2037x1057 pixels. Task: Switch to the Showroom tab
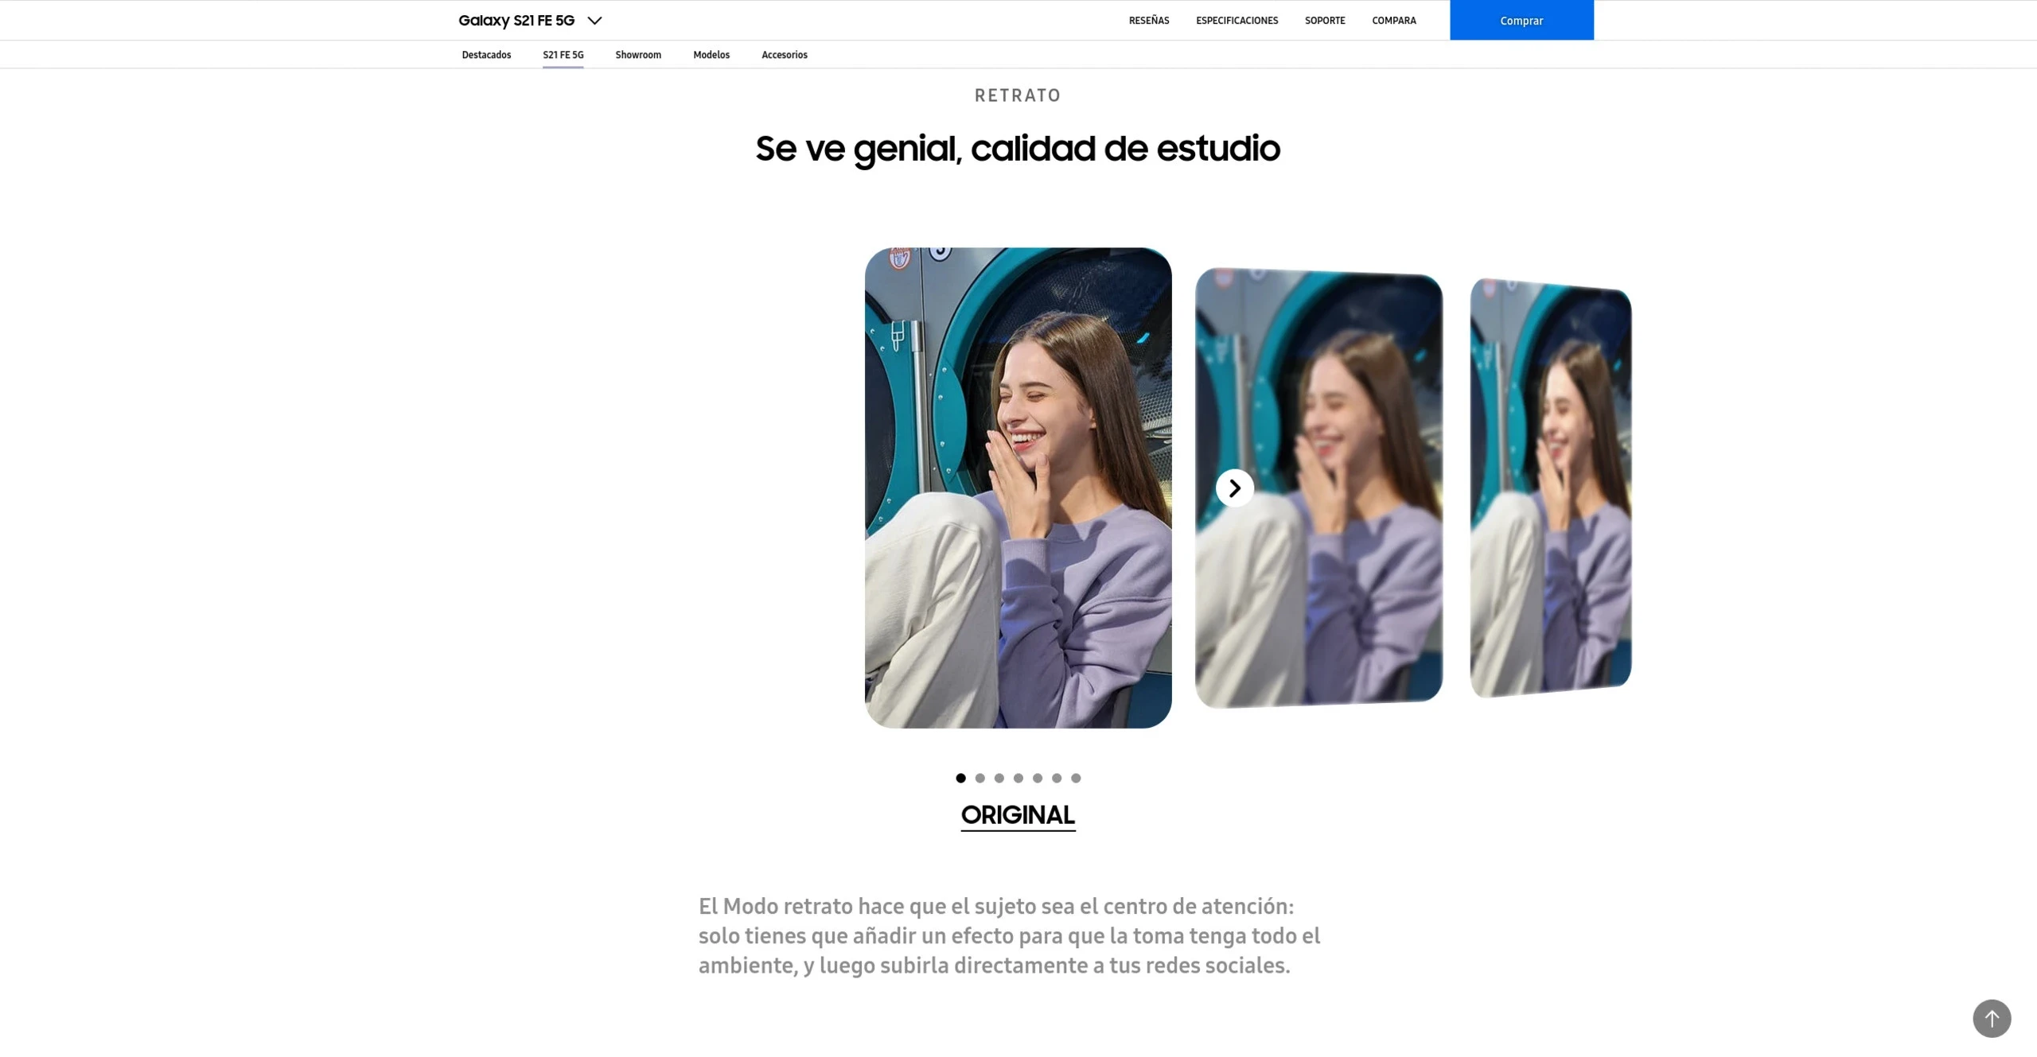click(x=637, y=55)
